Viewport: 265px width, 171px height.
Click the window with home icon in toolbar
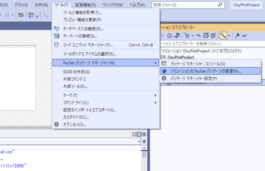pyautogui.click(x=31, y=15)
